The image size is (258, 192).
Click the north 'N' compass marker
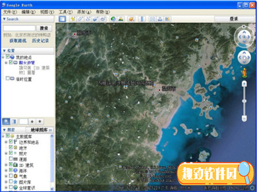click(244, 26)
